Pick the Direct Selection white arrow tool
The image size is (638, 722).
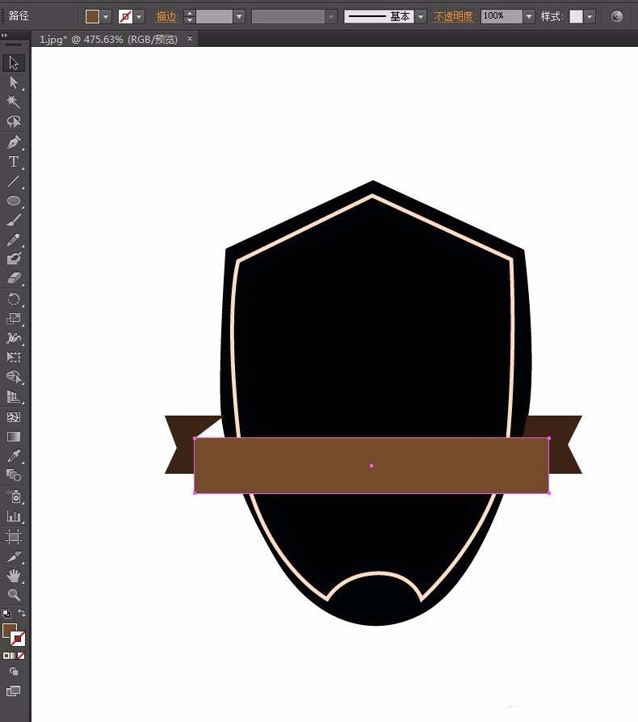coord(14,82)
